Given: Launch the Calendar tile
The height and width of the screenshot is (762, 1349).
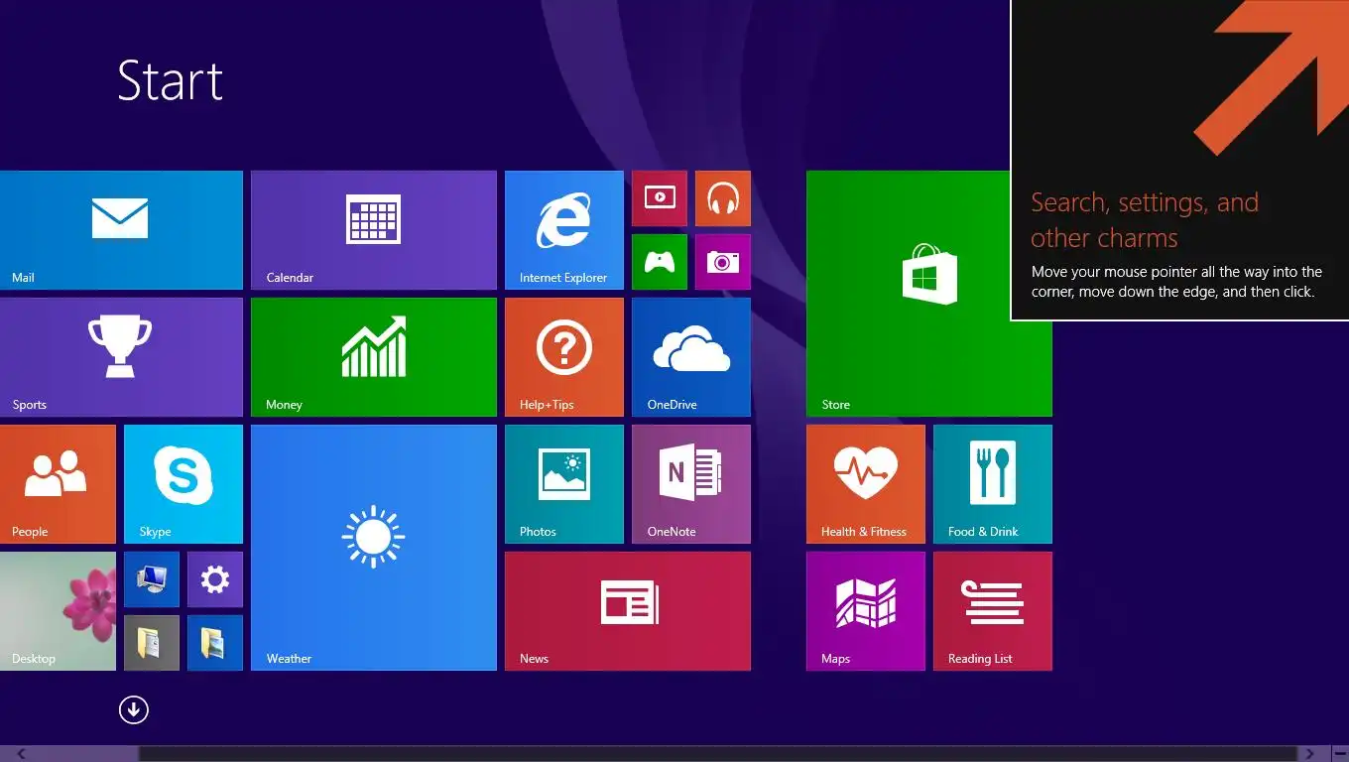Looking at the screenshot, I should (x=374, y=230).
